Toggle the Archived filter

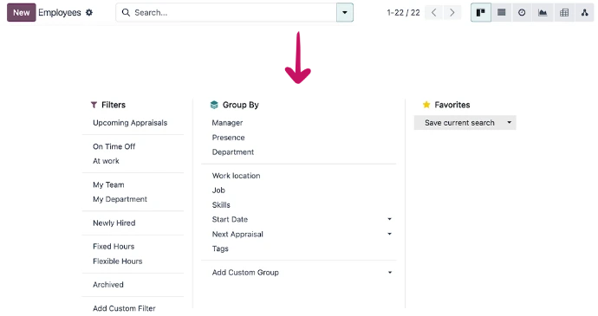tap(108, 285)
